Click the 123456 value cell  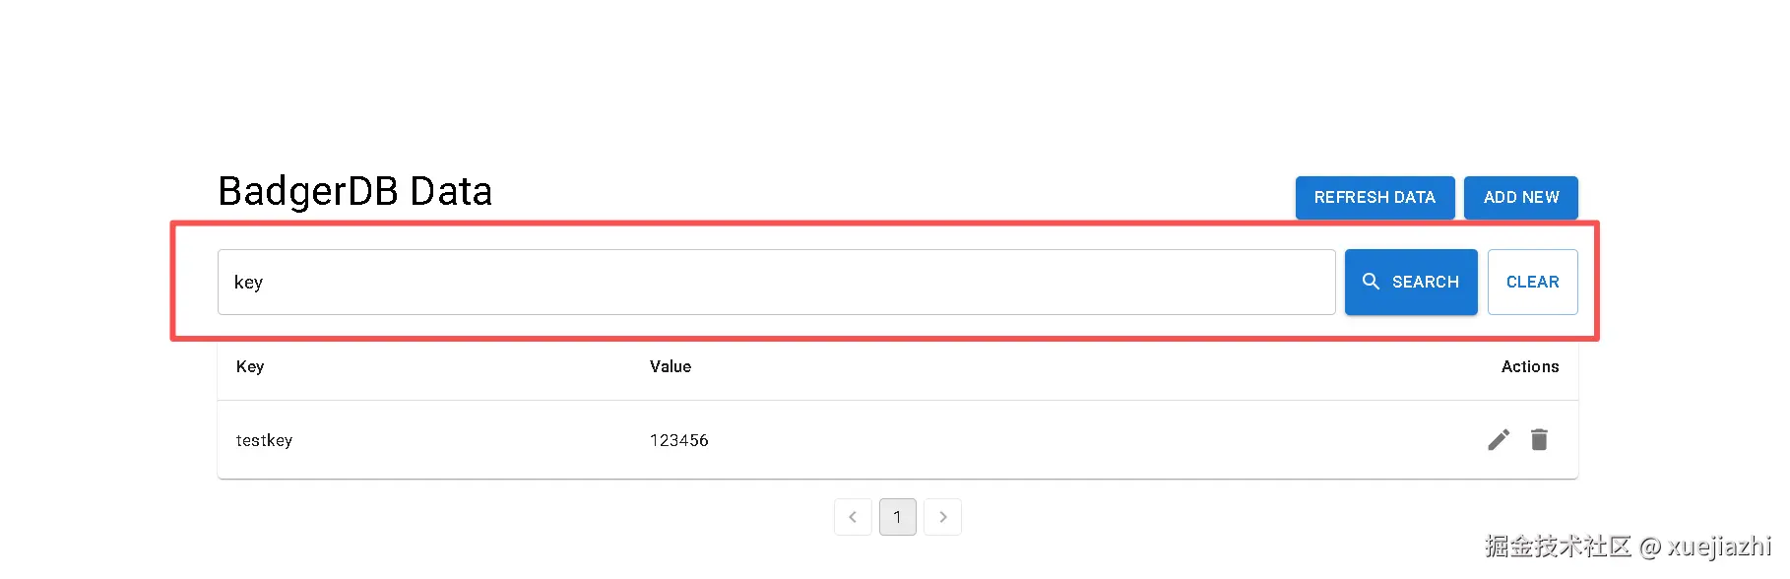click(678, 440)
